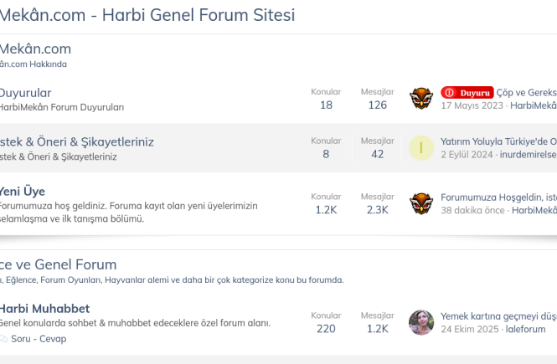Viewport: 557px width, 364px height.
Task: Click the owl avatar in Yeni Üye row
Action: tap(421, 203)
